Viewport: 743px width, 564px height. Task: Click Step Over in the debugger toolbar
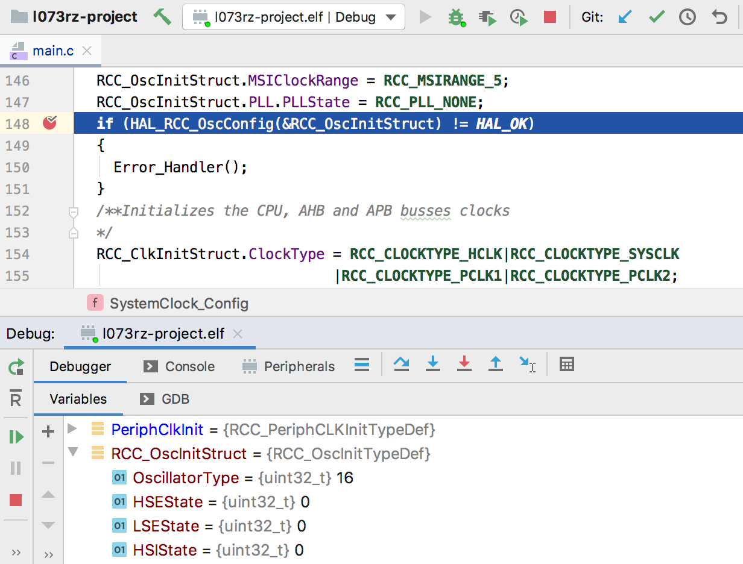click(401, 363)
